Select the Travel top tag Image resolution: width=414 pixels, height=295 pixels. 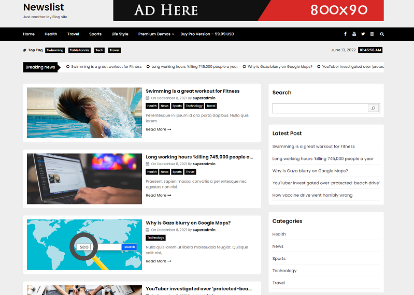[115, 50]
